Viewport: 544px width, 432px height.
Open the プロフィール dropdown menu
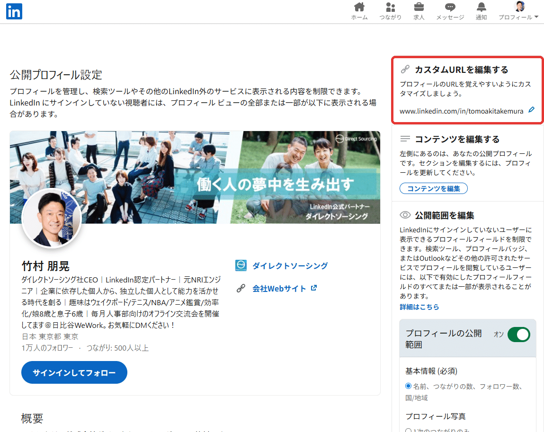[x=518, y=11]
